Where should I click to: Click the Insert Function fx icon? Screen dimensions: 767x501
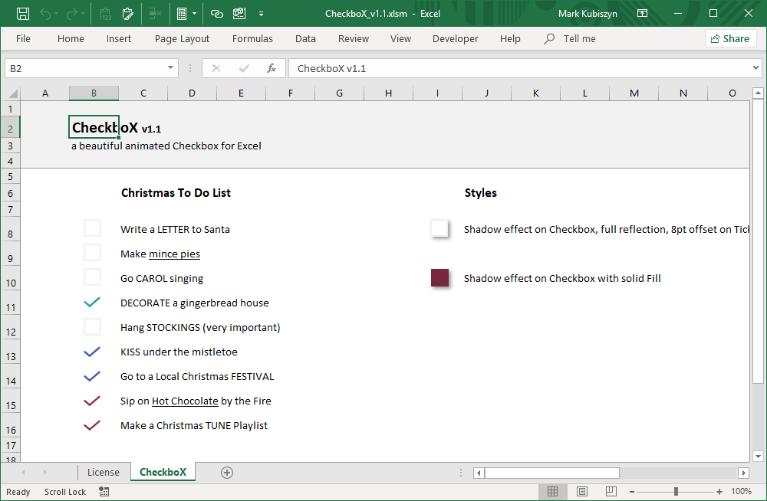point(272,68)
